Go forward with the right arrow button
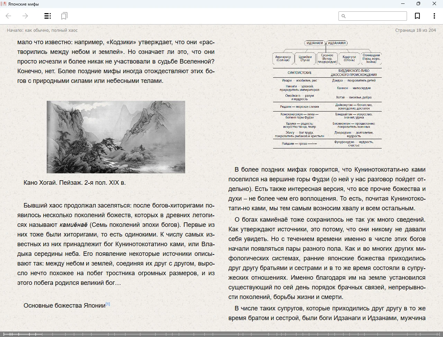Screen dimensions: 443x337 [x=25, y=16]
